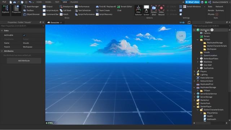Open the FILE menu
Screen dimensions: 231x130
pos(4,2)
